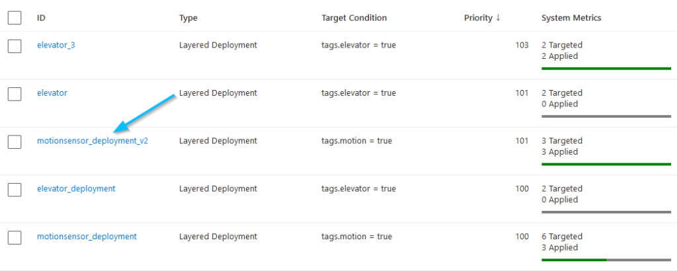Mark the motionsensor_deployment row checkbox

15,237
